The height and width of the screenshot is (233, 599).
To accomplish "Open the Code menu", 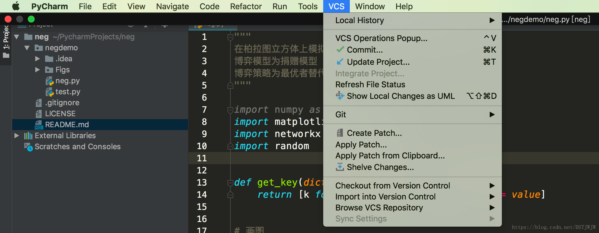I will coord(209,6).
